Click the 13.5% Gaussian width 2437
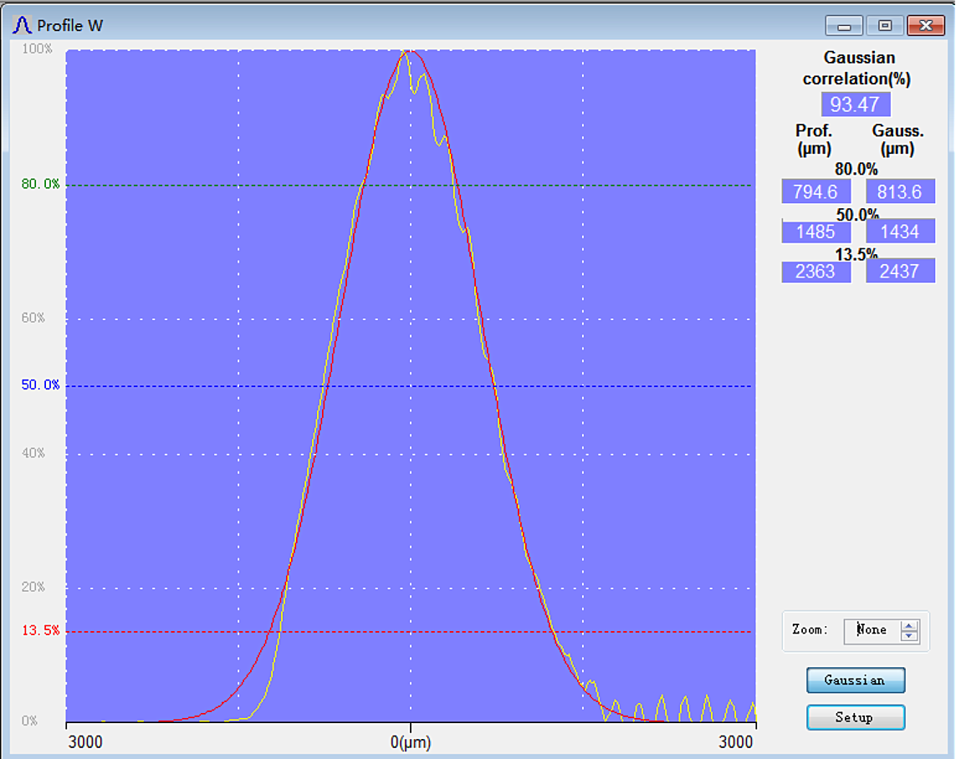Viewport: 956px width, 759px height. click(x=900, y=271)
